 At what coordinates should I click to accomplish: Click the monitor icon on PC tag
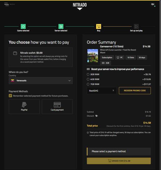click(x=118, y=58)
